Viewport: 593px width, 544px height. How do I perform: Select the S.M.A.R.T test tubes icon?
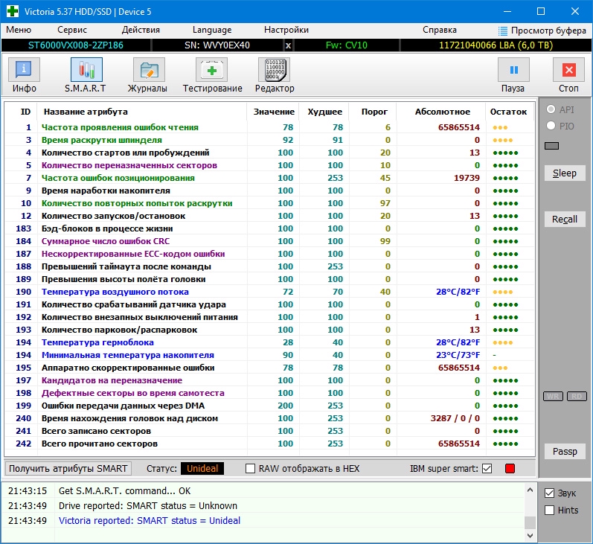pyautogui.click(x=86, y=70)
